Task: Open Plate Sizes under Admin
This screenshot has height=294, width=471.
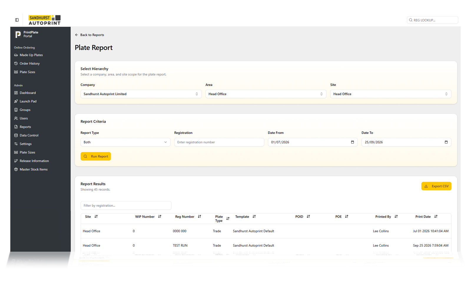Action: click(x=27, y=153)
